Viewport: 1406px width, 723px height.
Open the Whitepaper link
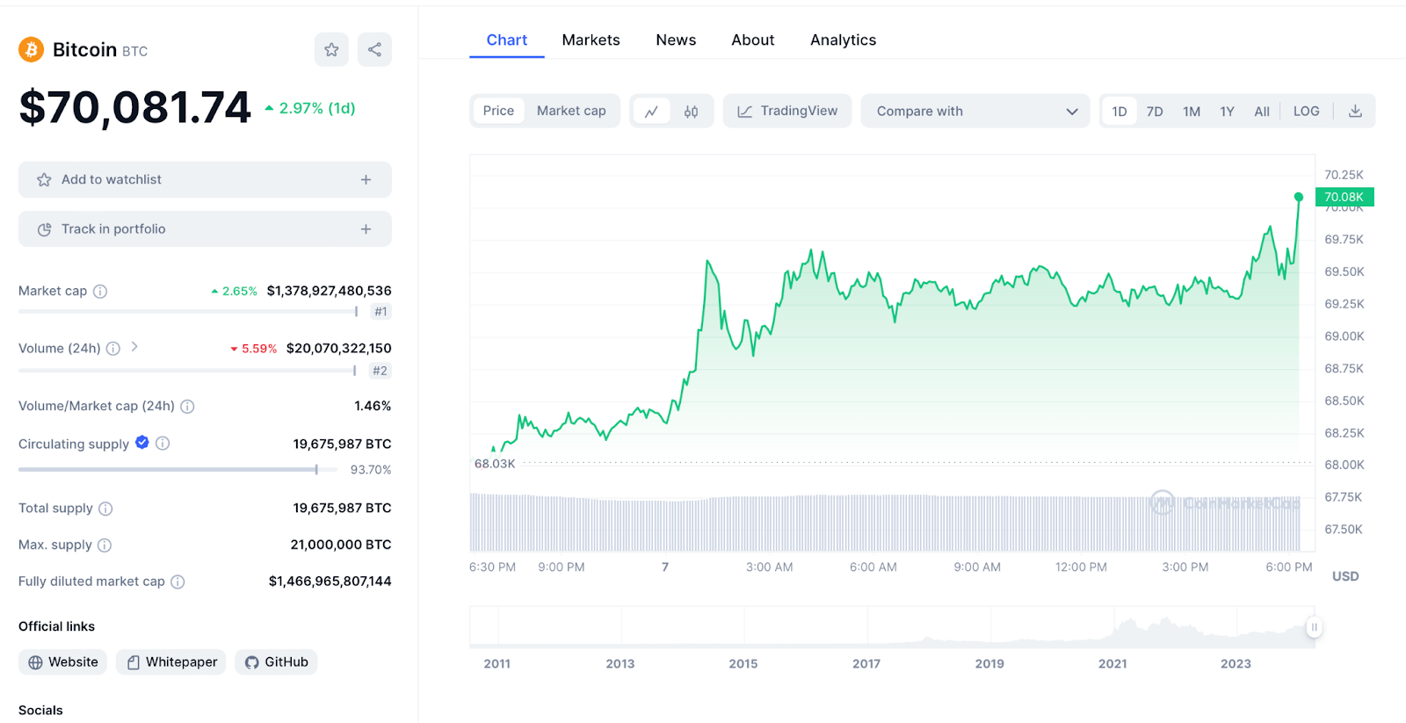point(170,662)
